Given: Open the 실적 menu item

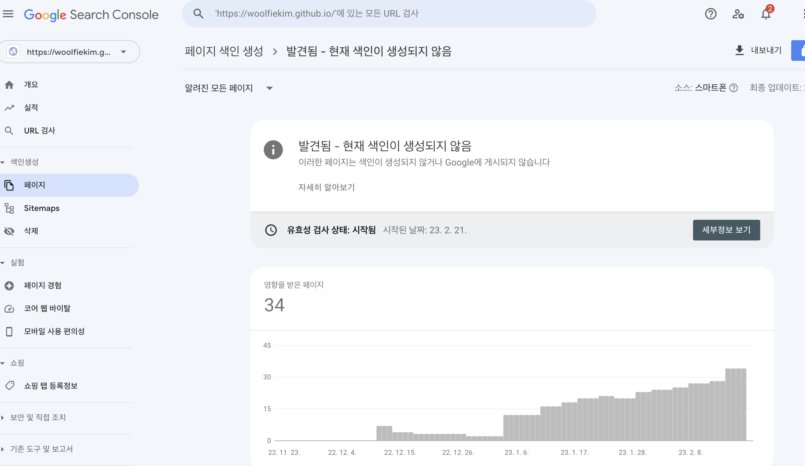Looking at the screenshot, I should click(31, 108).
